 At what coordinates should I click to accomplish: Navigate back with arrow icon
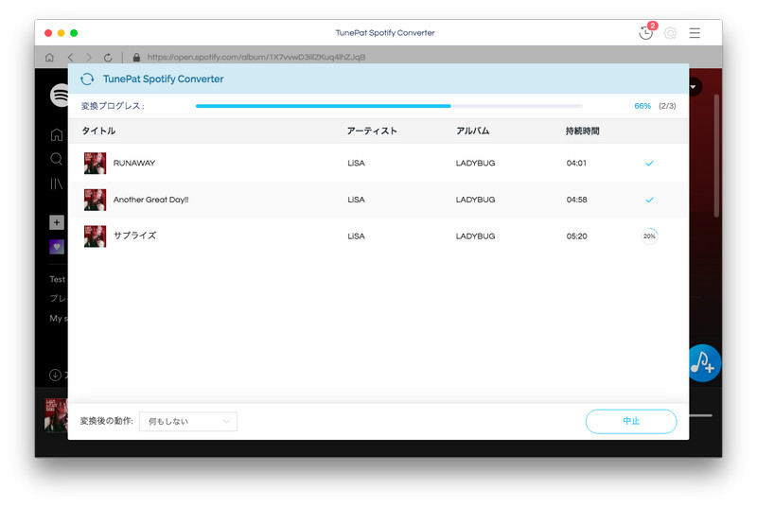(70, 58)
